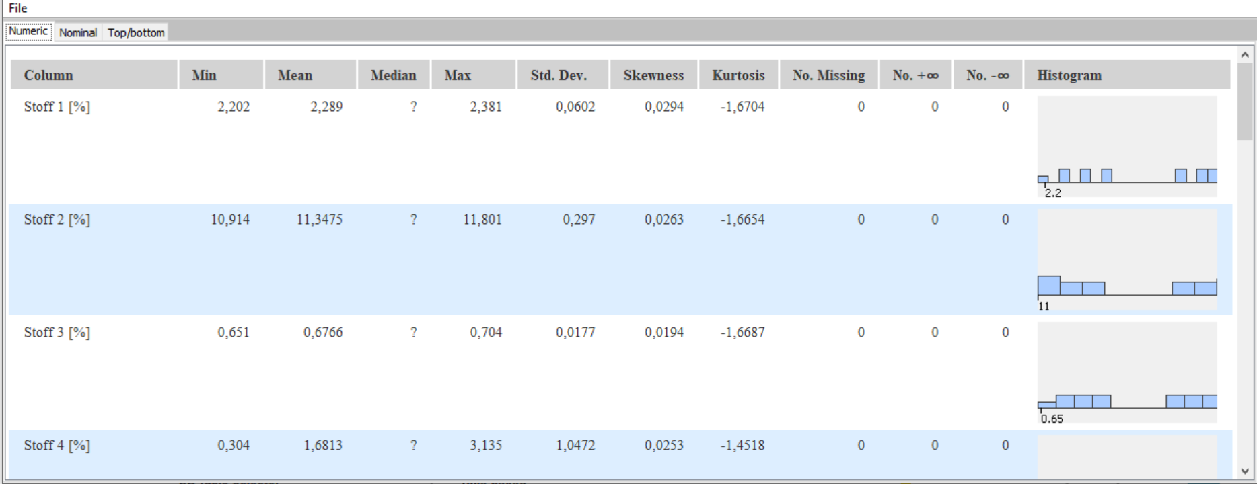
Task: Click the Min value 2,202
Action: click(x=234, y=106)
